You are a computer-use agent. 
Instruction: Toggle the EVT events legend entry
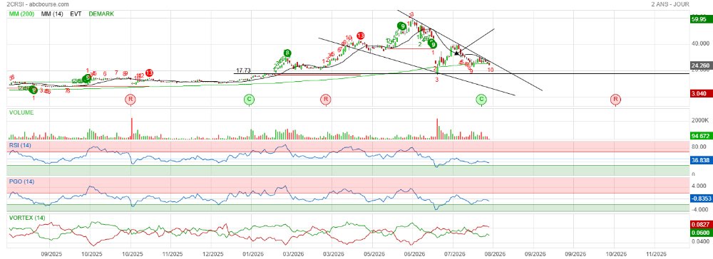click(x=76, y=14)
